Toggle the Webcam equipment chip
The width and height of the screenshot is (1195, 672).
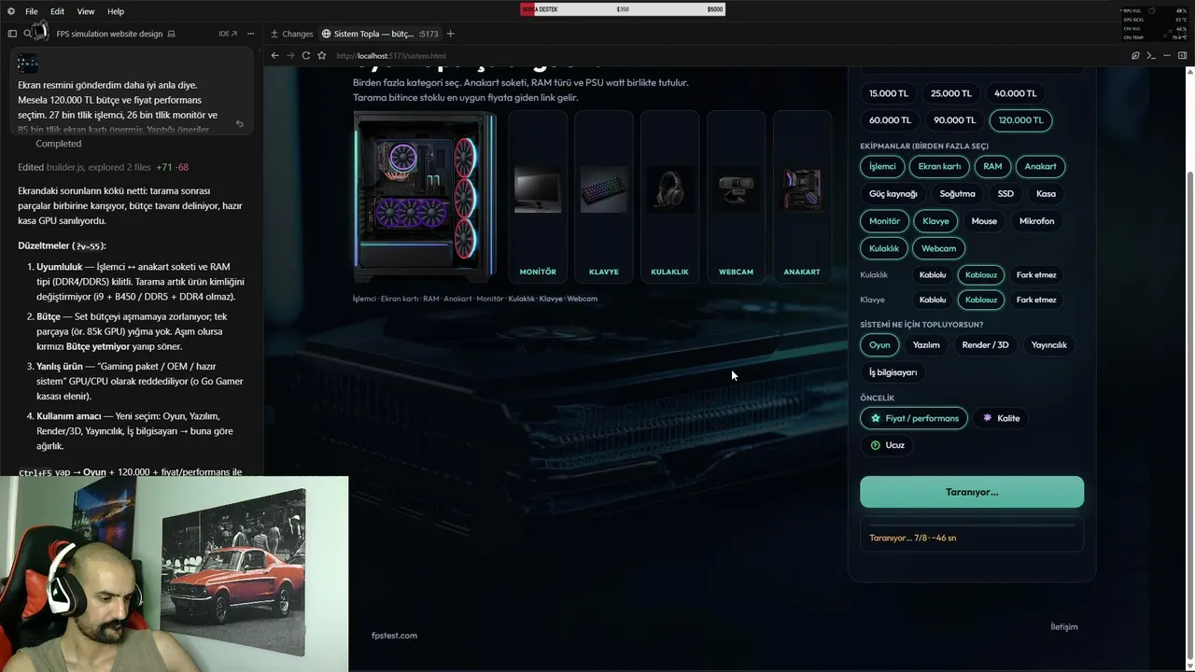[x=938, y=248]
